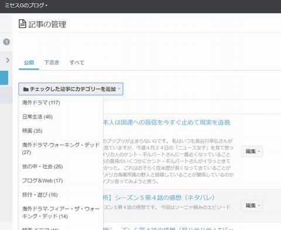The image size is (281, 230).
Task: Click the gray notification badge showing 1
Action: click(6, 42)
